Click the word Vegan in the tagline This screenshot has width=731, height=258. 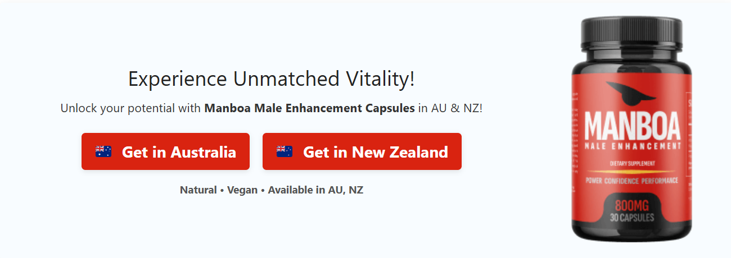[242, 190]
